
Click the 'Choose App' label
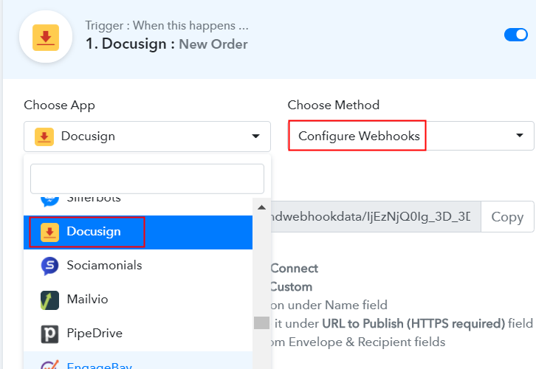click(60, 106)
